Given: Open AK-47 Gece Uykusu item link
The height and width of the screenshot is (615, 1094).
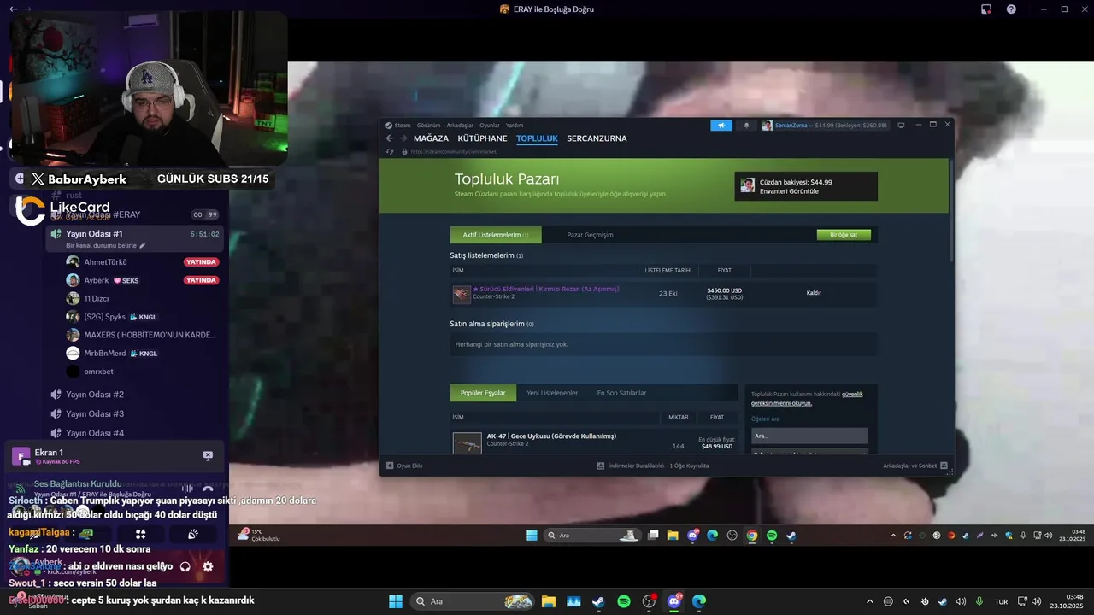Looking at the screenshot, I should (x=551, y=436).
